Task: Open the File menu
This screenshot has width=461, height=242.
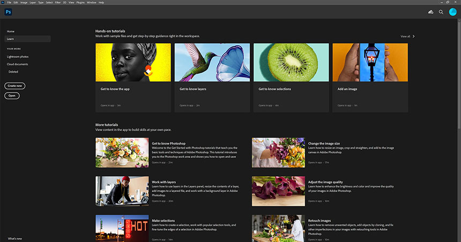Action: click(x=9, y=2)
